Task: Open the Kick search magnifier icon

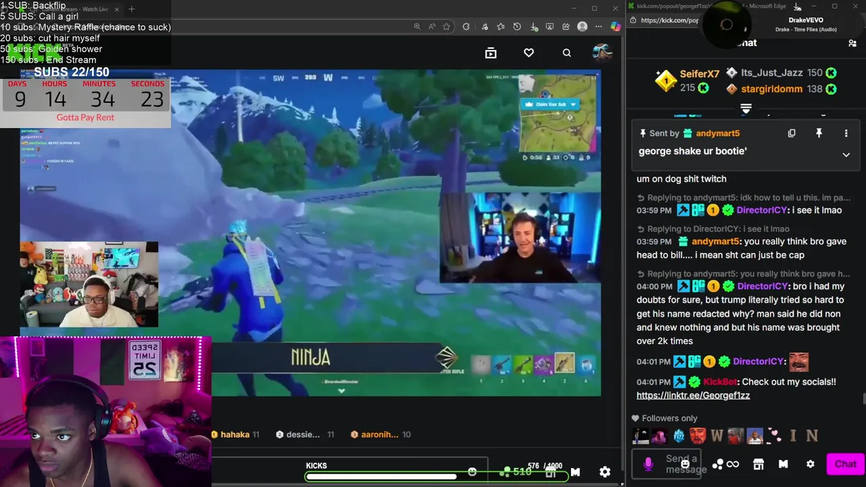Action: tap(567, 53)
